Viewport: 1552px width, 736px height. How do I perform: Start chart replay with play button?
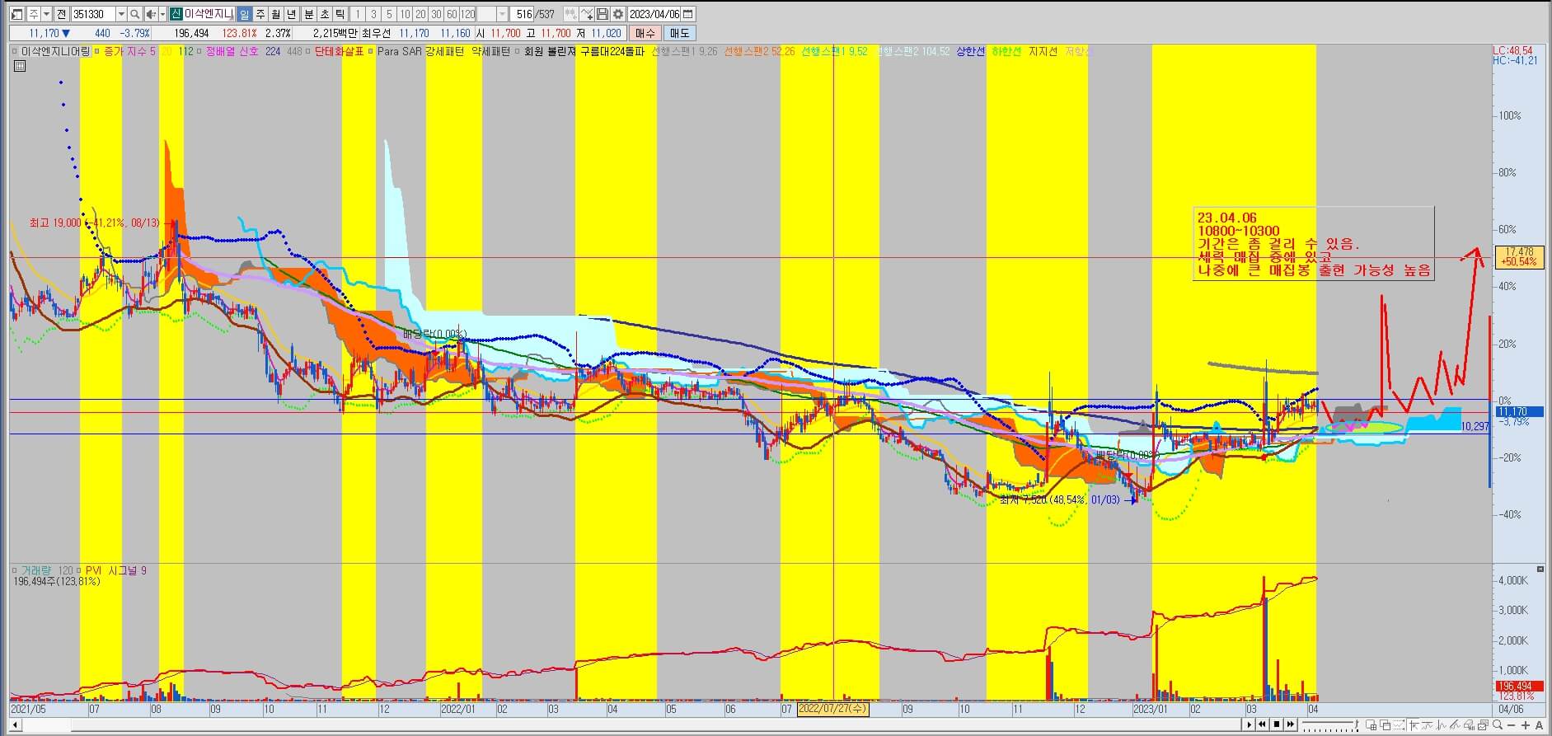1250,724
